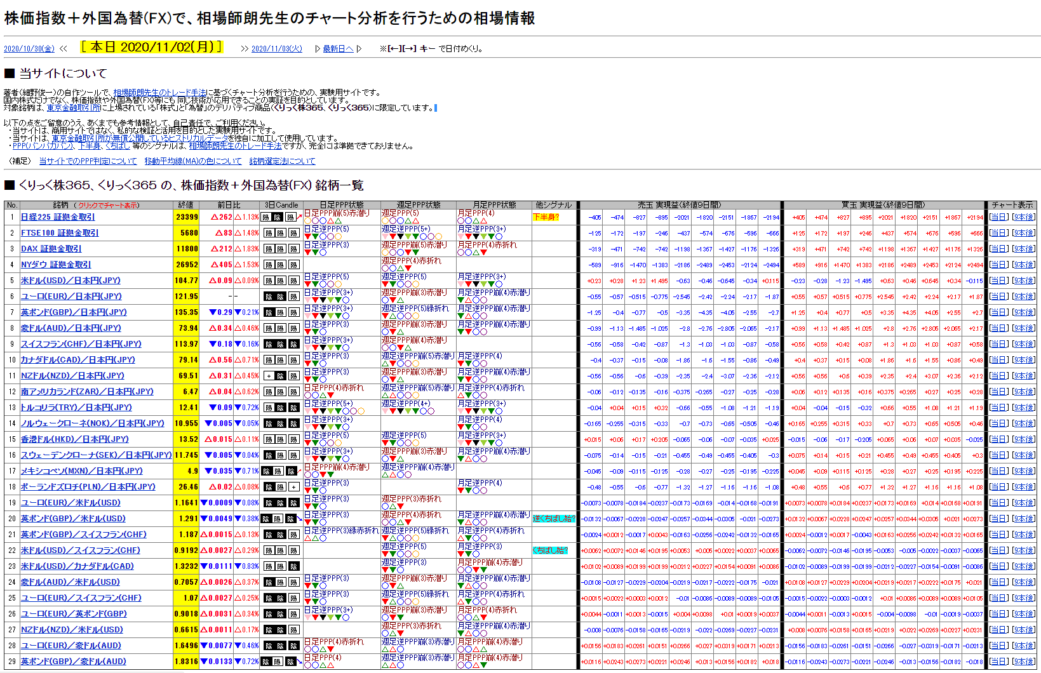Image resolution: width=1041 pixels, height=673 pixels.
Task: Click 日足PPP崩(5)赤潜り status in 日経225 row
Action: (x=337, y=213)
